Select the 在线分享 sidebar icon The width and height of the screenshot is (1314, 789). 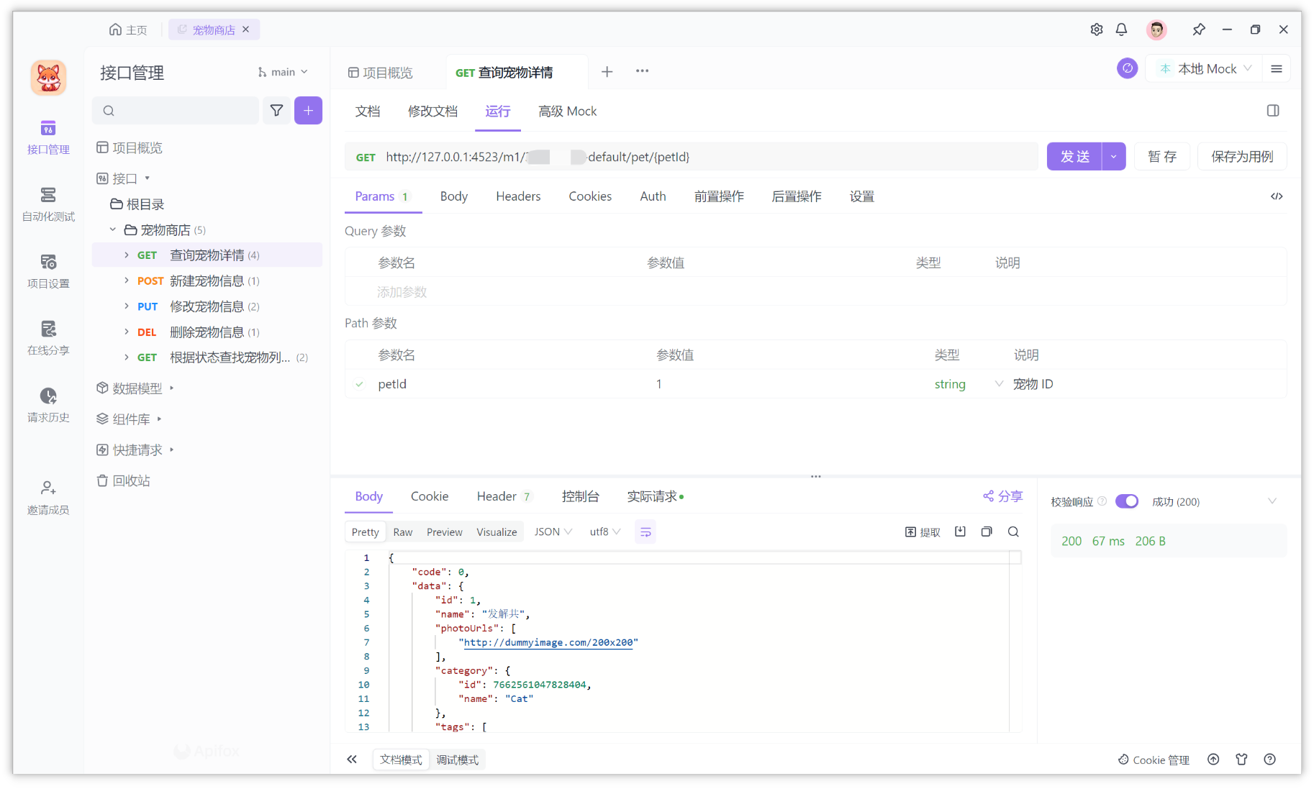(x=47, y=337)
